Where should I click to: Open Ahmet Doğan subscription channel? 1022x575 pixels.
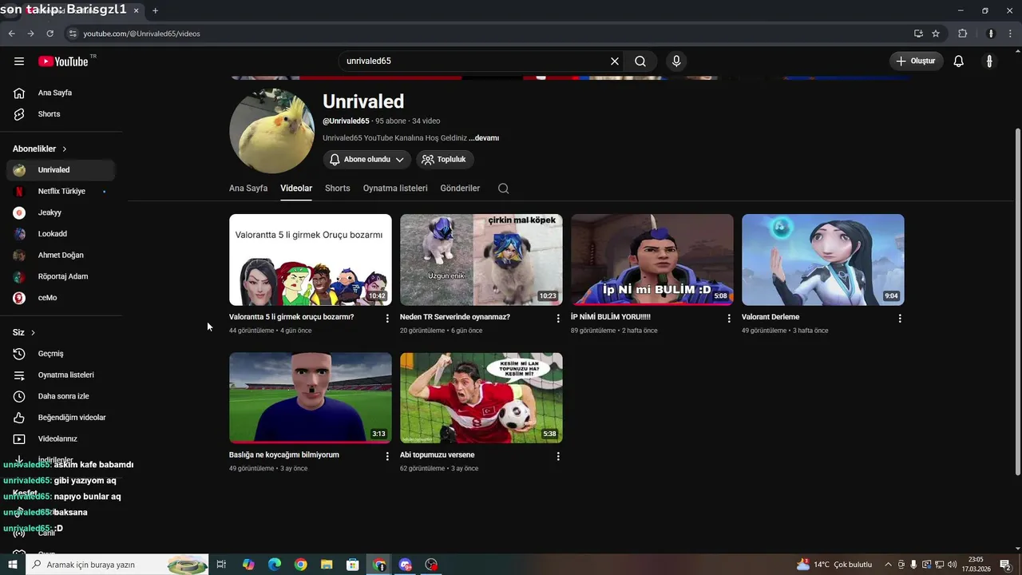coord(61,256)
